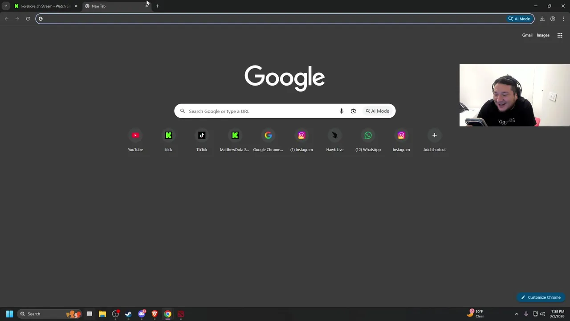Open the Instagram shortcut without a notification count

(x=401, y=140)
